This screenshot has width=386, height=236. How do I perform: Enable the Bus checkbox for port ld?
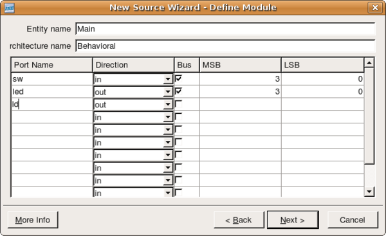[178, 104]
